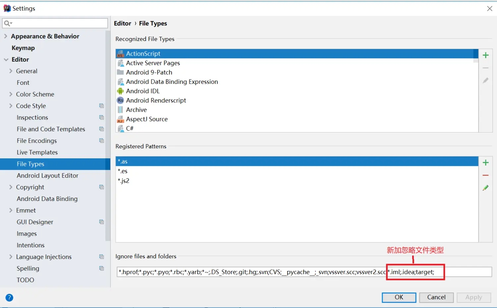This screenshot has height=308, width=497.
Task: Click the Apply button
Action: coord(474,297)
